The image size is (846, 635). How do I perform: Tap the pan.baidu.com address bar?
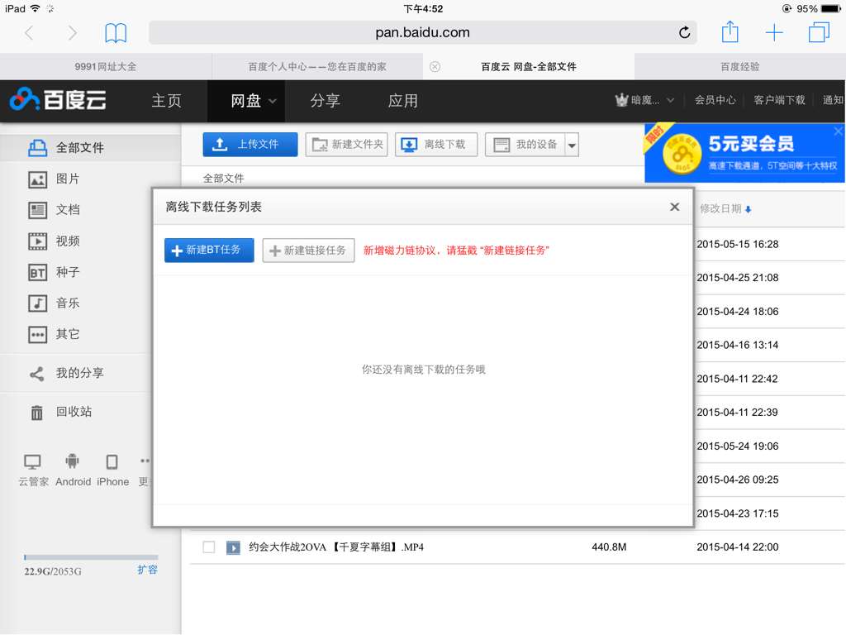pos(421,33)
